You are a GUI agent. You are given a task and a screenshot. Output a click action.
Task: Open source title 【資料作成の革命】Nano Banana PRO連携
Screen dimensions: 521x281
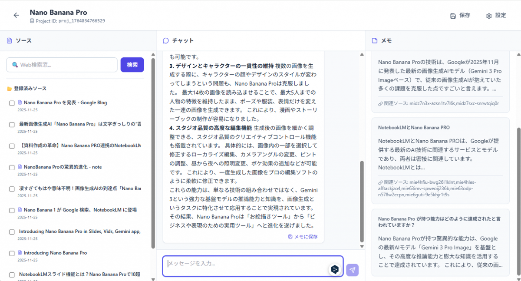tap(80, 145)
